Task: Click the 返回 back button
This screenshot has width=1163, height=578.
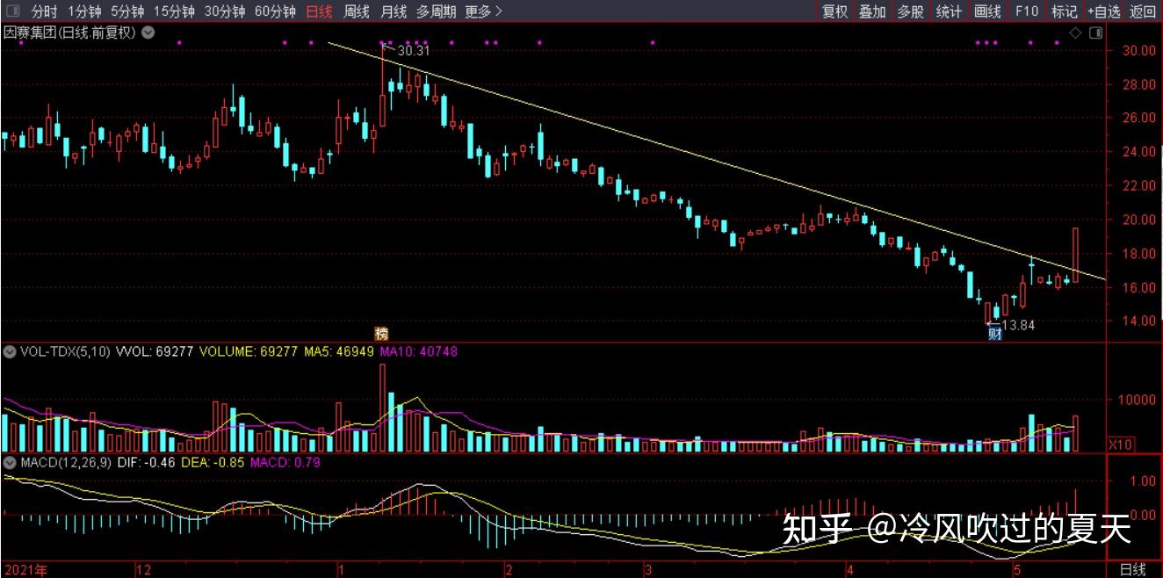Action: [x=1143, y=11]
